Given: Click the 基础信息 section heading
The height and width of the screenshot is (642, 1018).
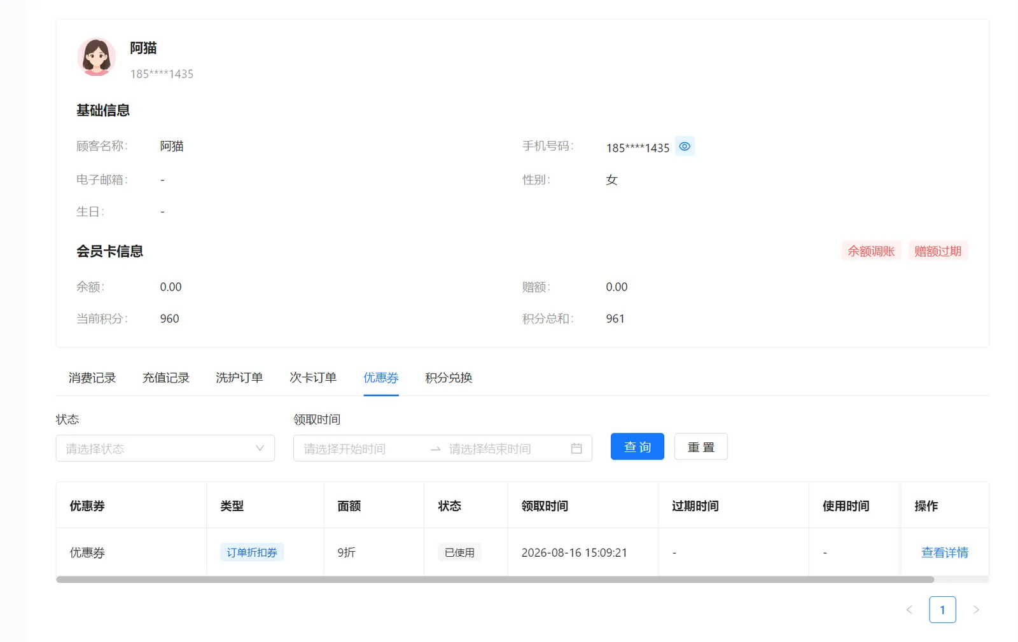Looking at the screenshot, I should (103, 110).
